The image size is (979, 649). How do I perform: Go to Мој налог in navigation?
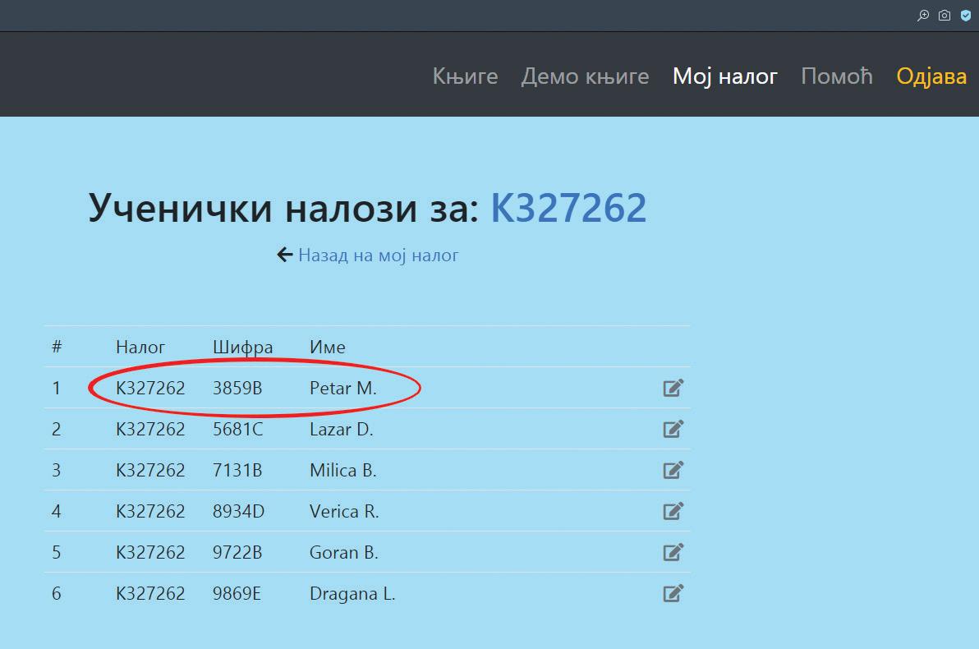(725, 76)
